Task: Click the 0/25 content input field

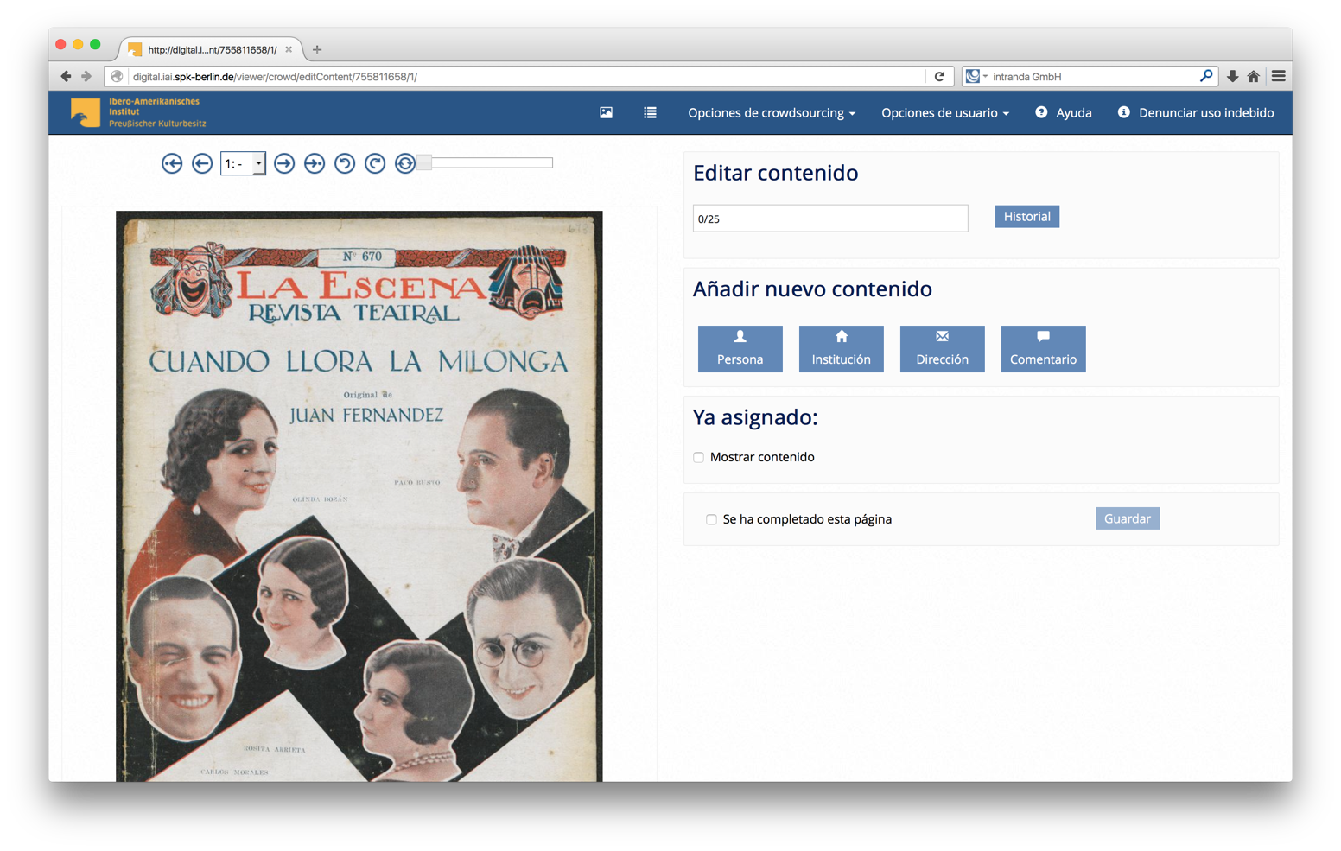Action: point(830,219)
